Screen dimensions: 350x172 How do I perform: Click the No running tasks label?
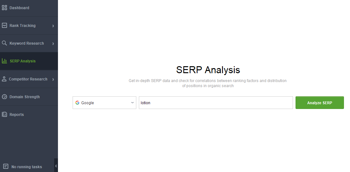pos(26,167)
